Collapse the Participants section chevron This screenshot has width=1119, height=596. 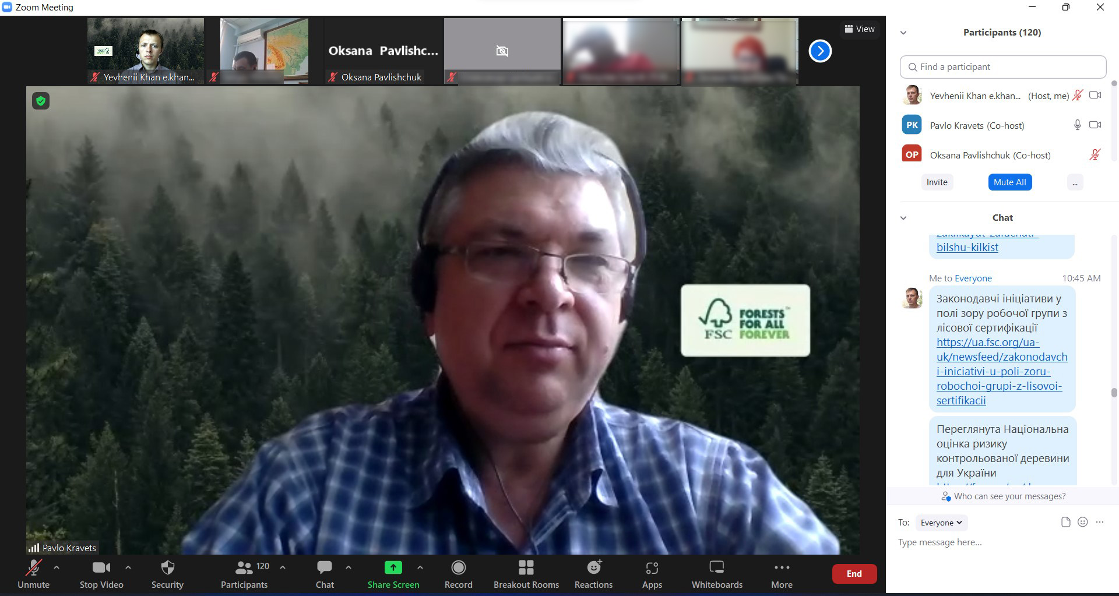click(x=903, y=33)
